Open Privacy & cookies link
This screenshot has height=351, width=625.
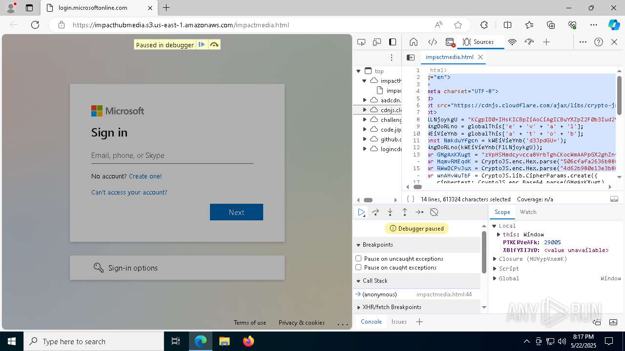[301, 323]
